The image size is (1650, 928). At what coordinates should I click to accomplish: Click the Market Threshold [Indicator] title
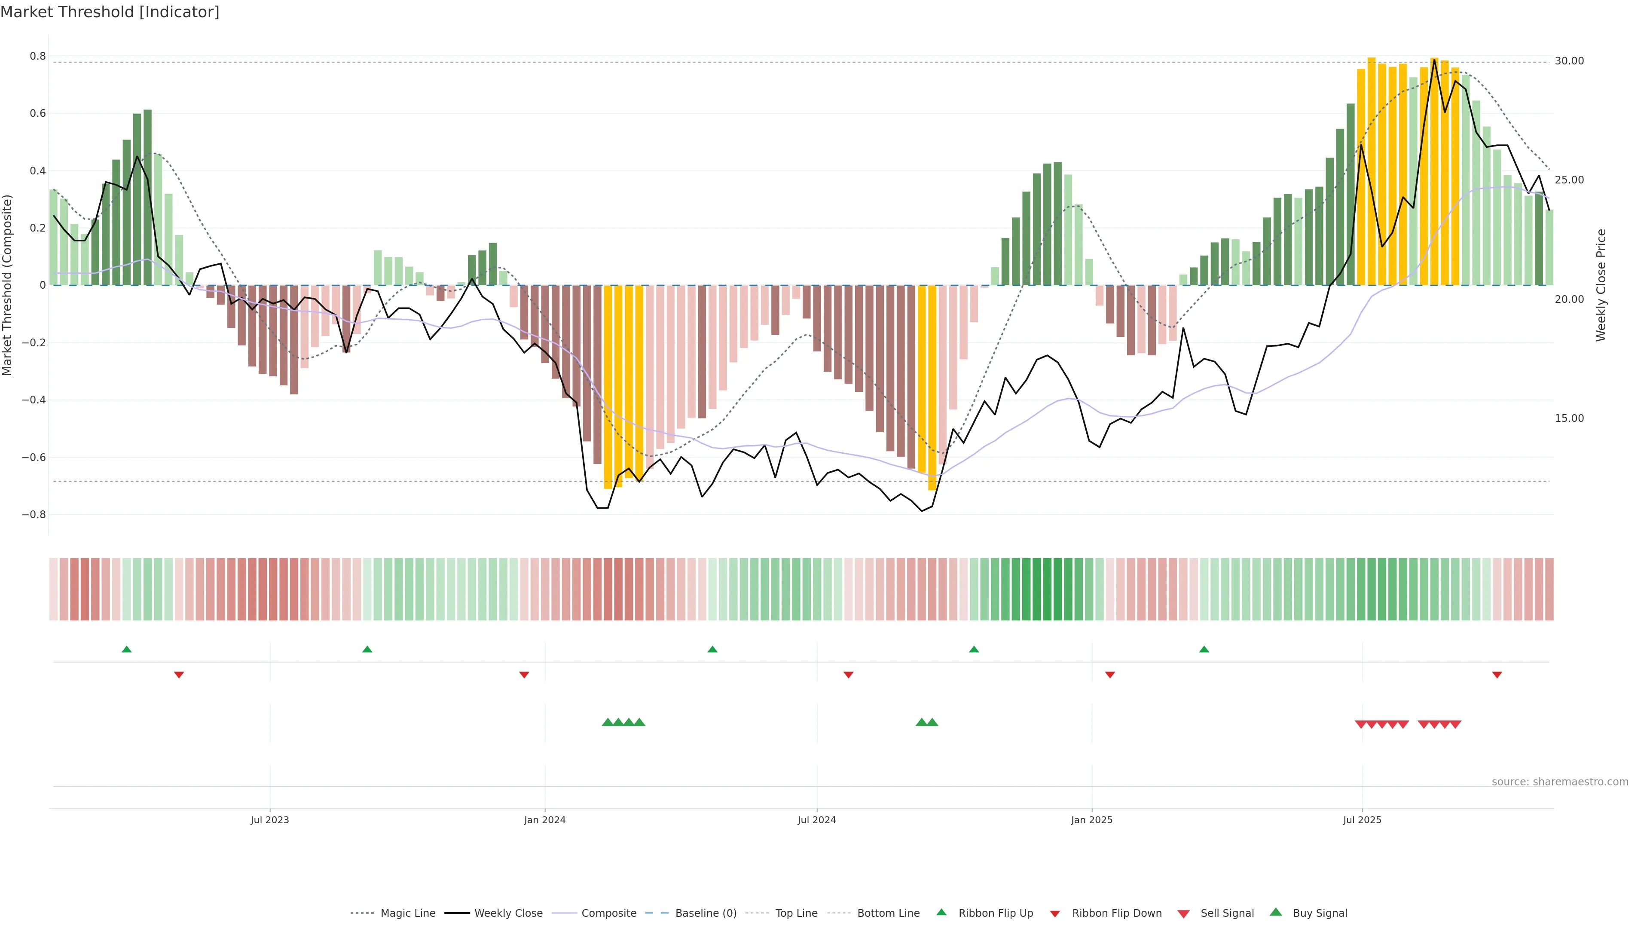click(x=110, y=12)
